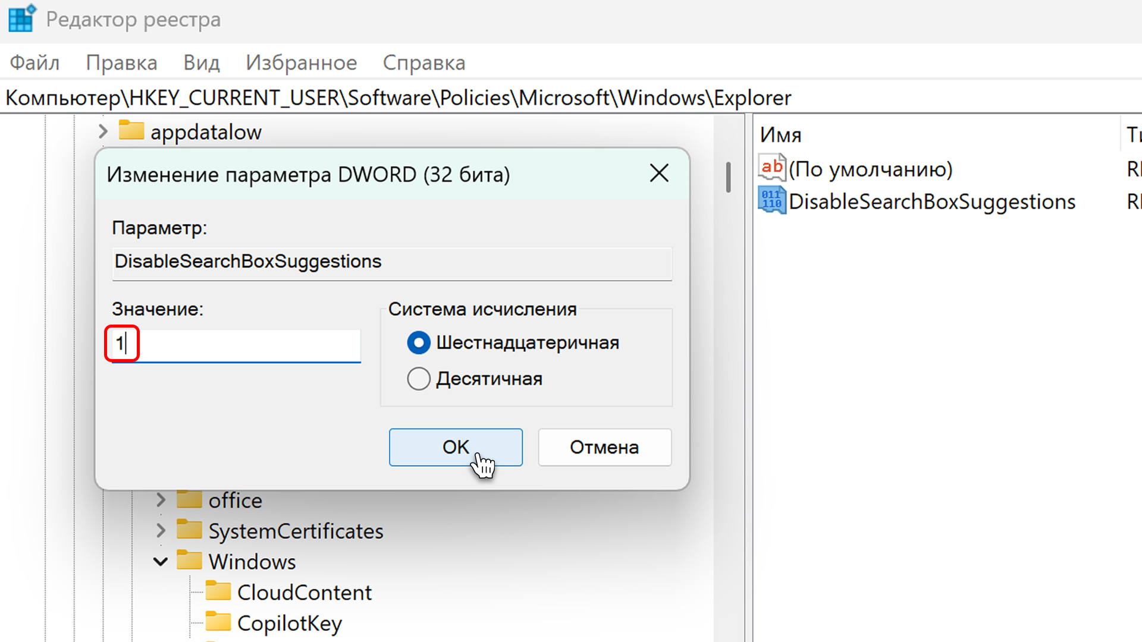Open the Файл menu

34,62
